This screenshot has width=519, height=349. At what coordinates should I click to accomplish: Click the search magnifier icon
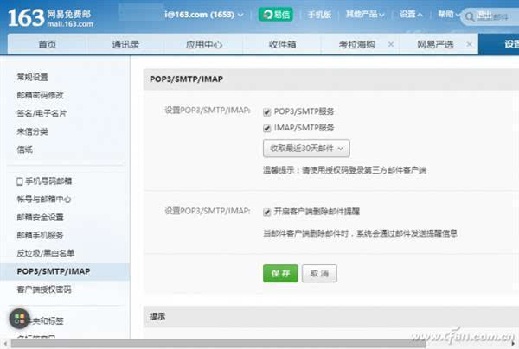(470, 16)
